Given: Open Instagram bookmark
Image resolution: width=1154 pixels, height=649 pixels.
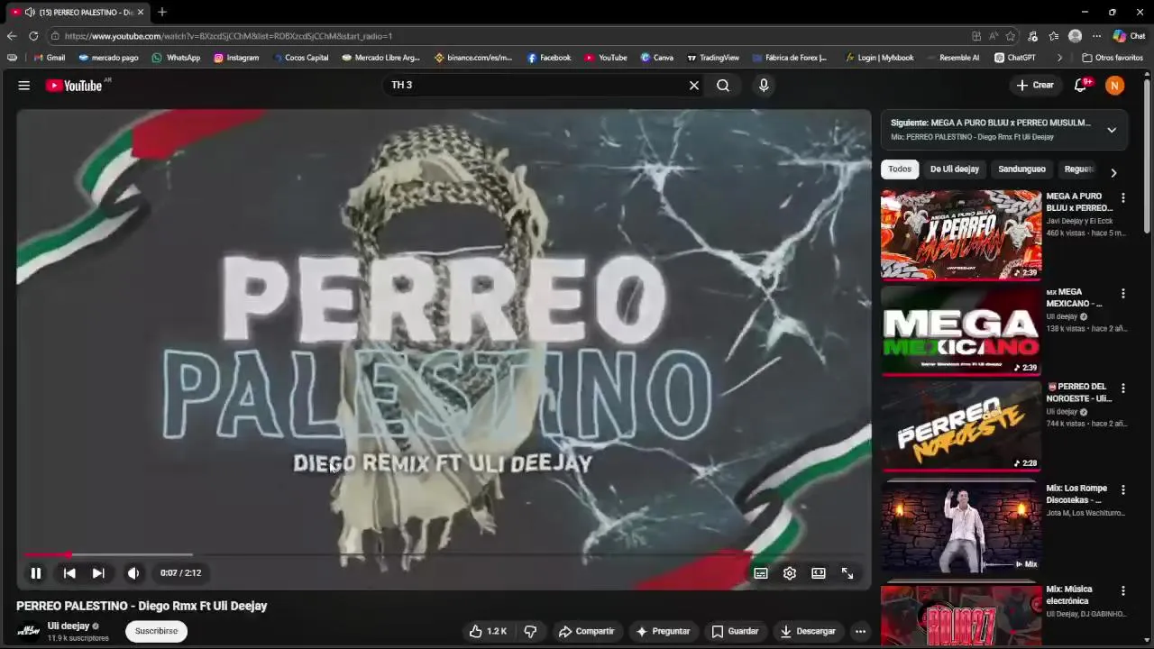Looking at the screenshot, I should (236, 58).
